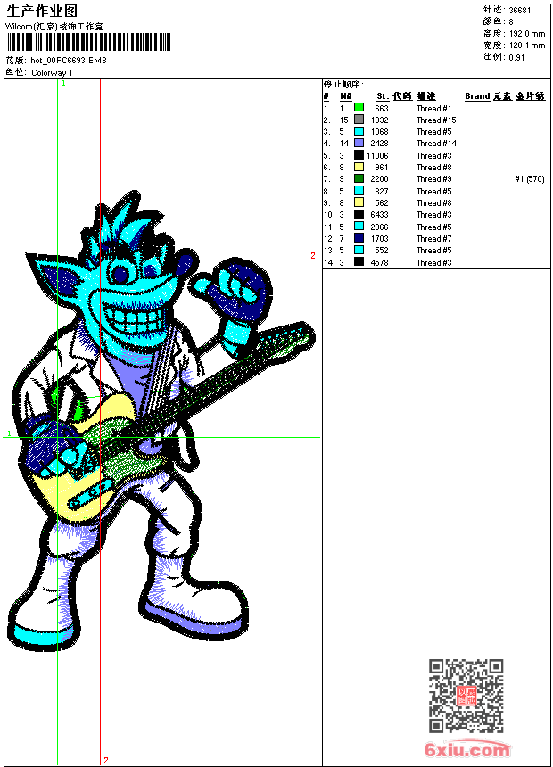
Task: Select the 'Thread #14' description
Action: tap(436, 144)
